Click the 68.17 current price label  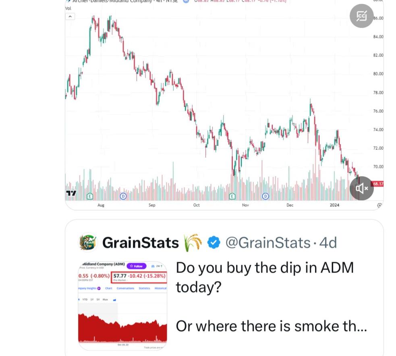pos(378,184)
